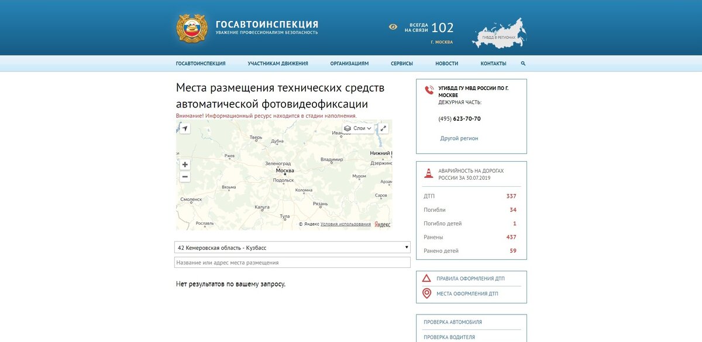Screen dimensions: 702x342
Task: Switch to the НОВОСТИ section
Action: point(446,63)
